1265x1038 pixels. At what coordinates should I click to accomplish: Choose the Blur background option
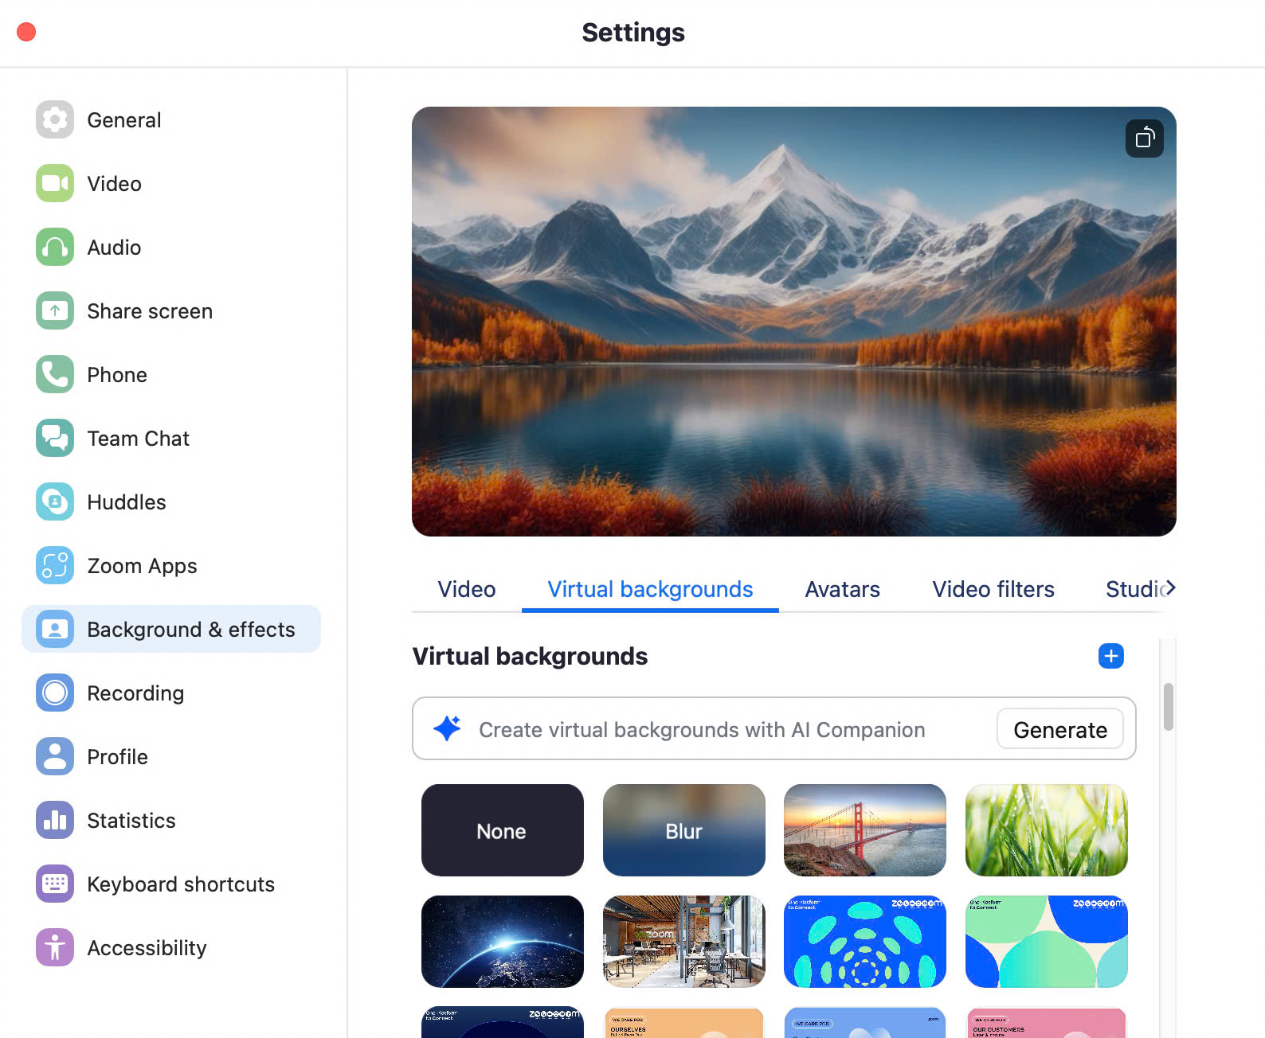click(683, 830)
